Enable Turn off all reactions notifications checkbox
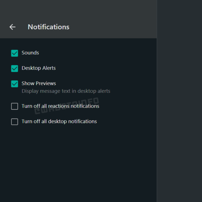This screenshot has width=202, height=202. point(14,106)
